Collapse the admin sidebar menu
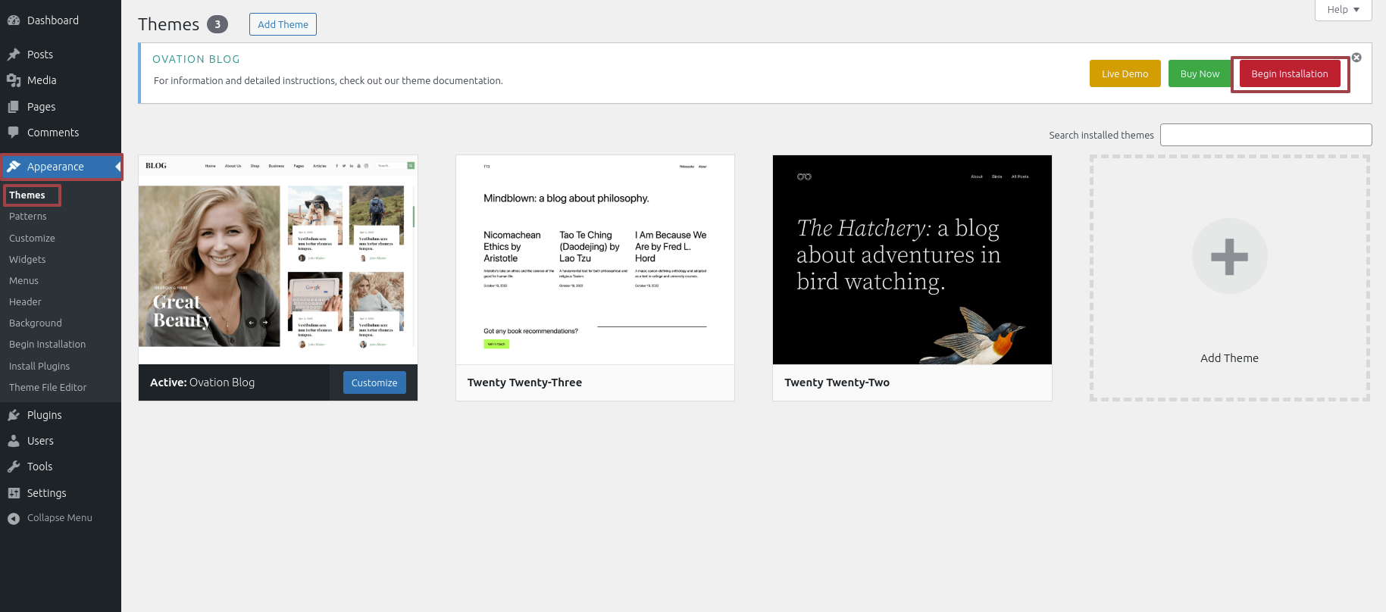 point(61,518)
